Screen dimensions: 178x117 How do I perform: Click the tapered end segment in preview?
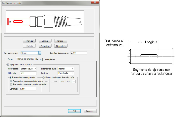75,21
